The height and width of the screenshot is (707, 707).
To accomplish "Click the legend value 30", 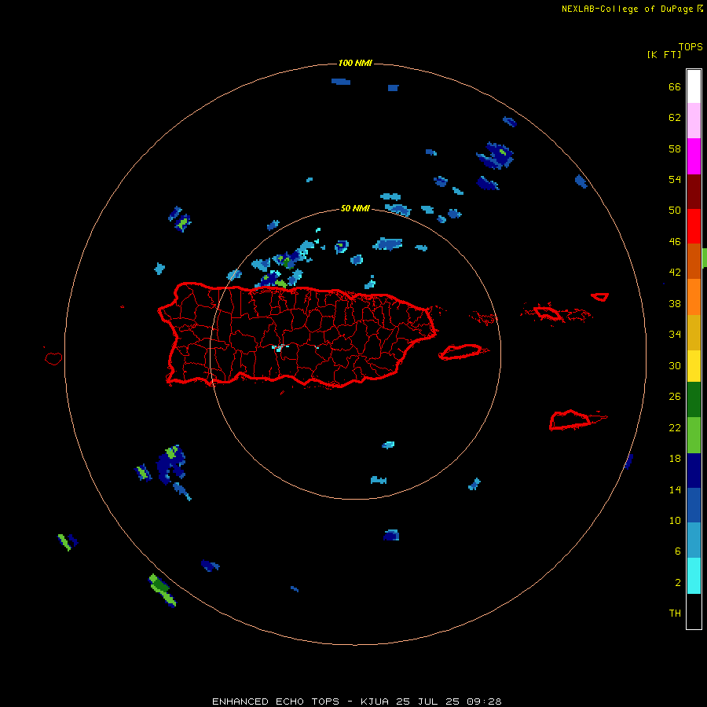I will (x=675, y=365).
